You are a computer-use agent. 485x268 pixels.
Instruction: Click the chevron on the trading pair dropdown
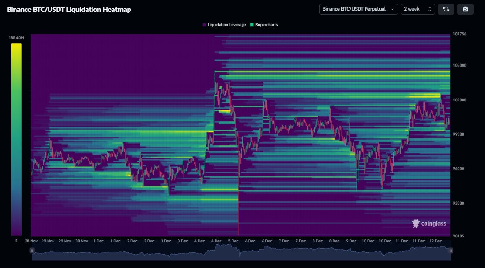pyautogui.click(x=392, y=9)
